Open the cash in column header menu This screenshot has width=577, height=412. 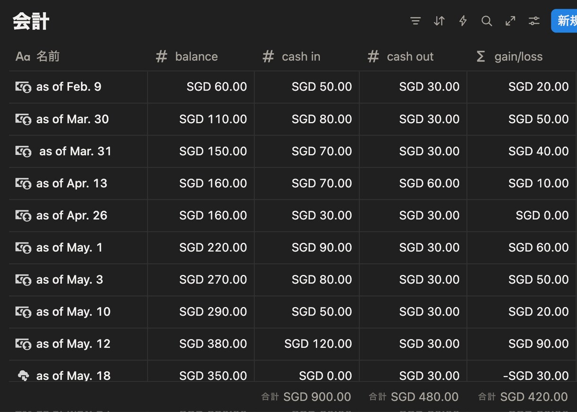[307, 57]
